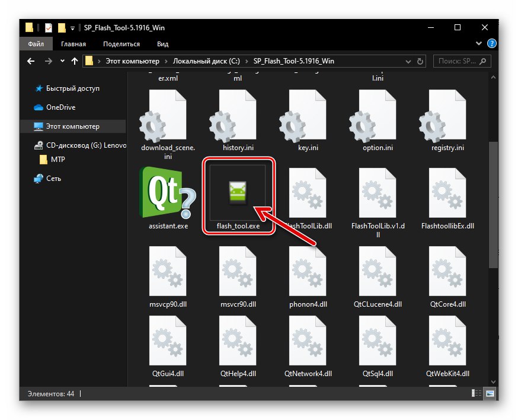
Task: Select the QtCLucene4.dll file icon
Action: tap(378, 271)
